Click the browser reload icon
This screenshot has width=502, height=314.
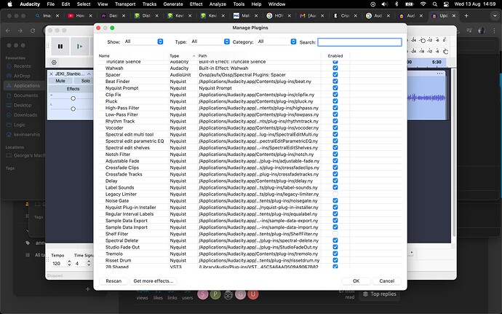[x=33, y=31]
